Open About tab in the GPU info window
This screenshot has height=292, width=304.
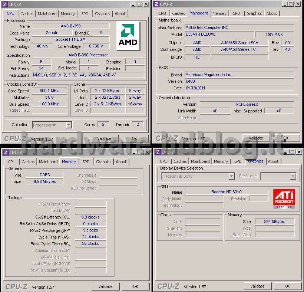pos(273,161)
